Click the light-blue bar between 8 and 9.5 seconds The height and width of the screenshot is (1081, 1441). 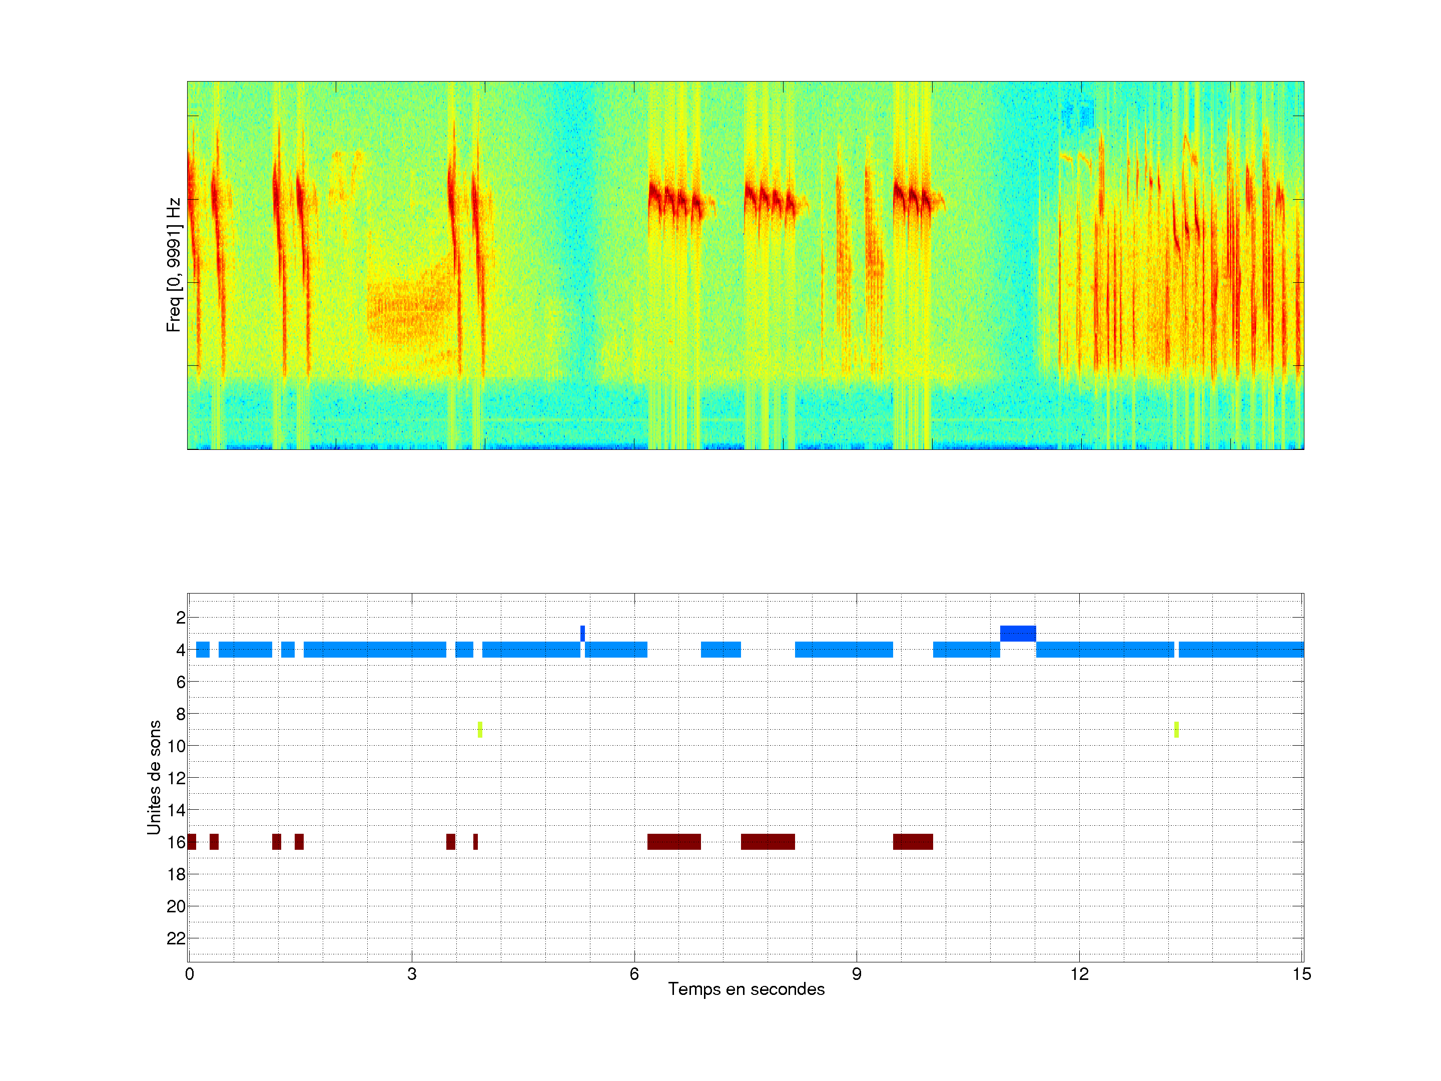point(844,650)
